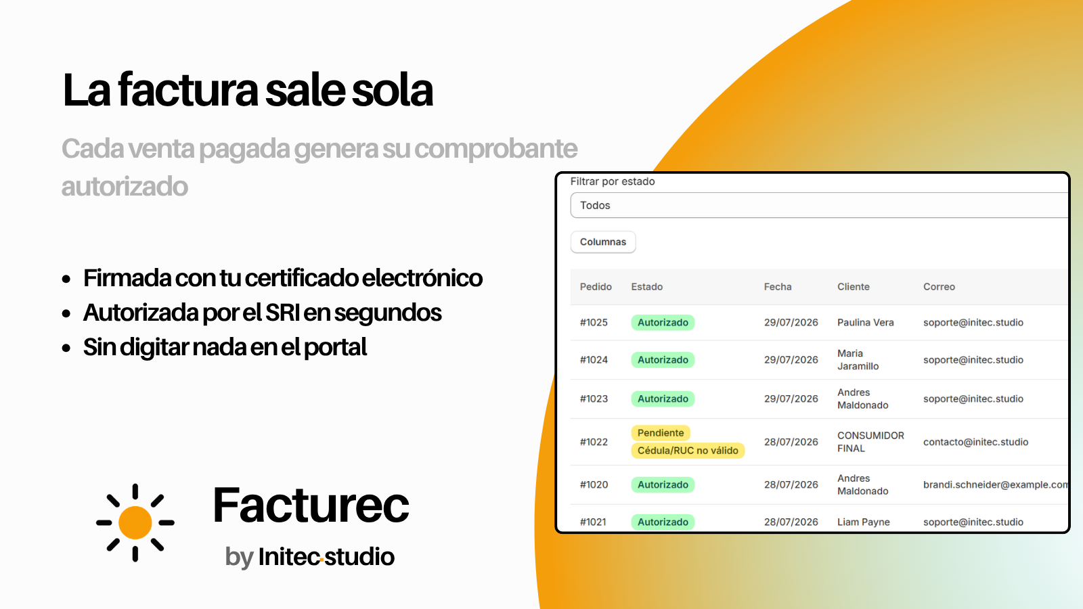This screenshot has width=1083, height=609.
Task: Click the Cédula/RUC no válido badge
Action: click(x=688, y=451)
